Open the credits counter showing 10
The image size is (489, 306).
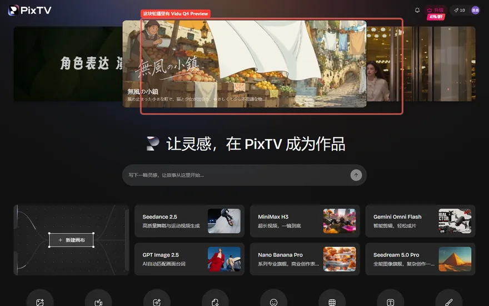(460, 10)
